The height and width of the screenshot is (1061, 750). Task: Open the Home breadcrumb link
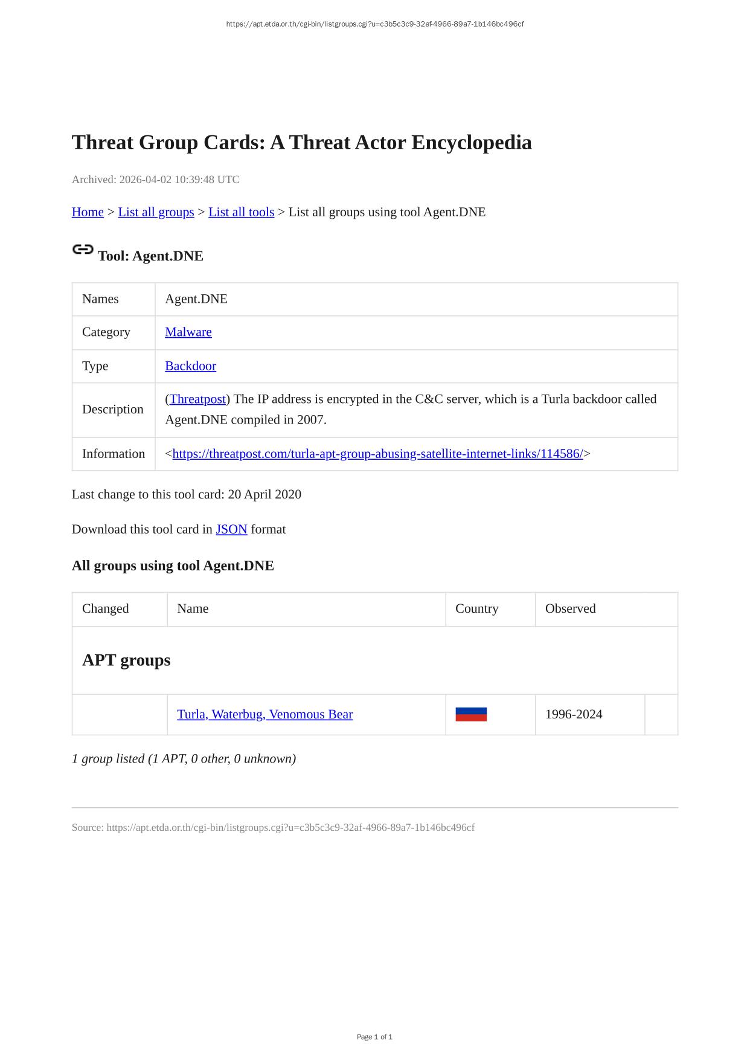click(88, 212)
